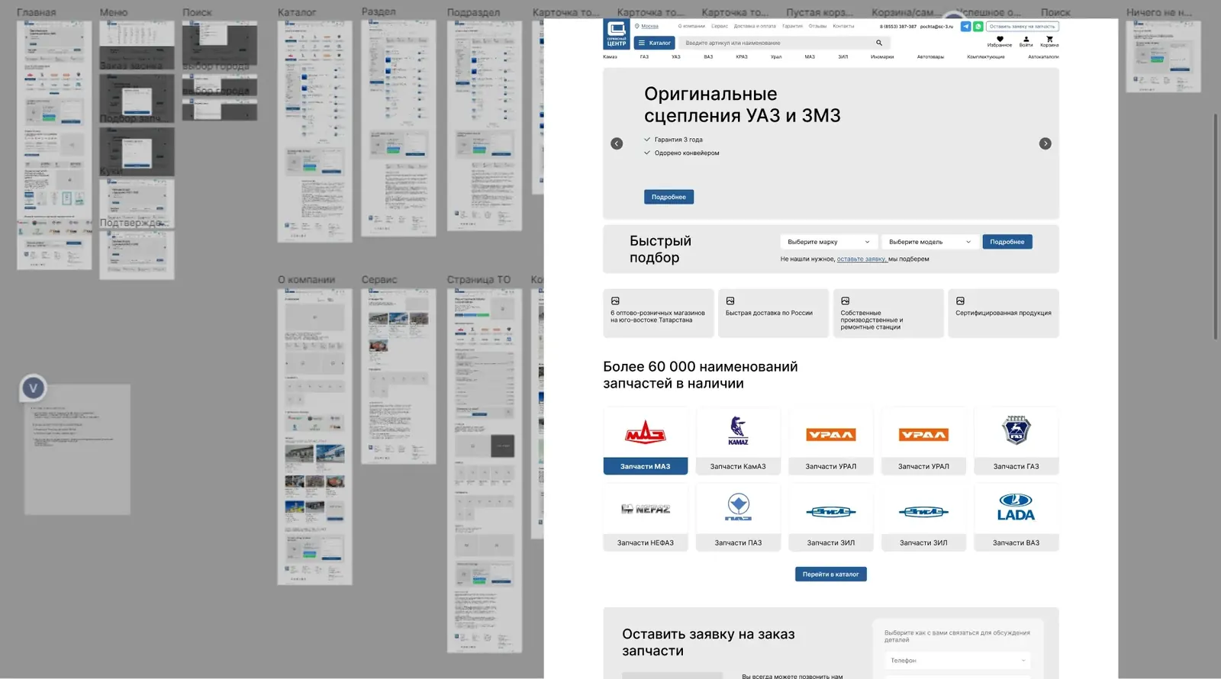Open Избранное heart icon
This screenshot has width=1221, height=679.
pos(1000,39)
